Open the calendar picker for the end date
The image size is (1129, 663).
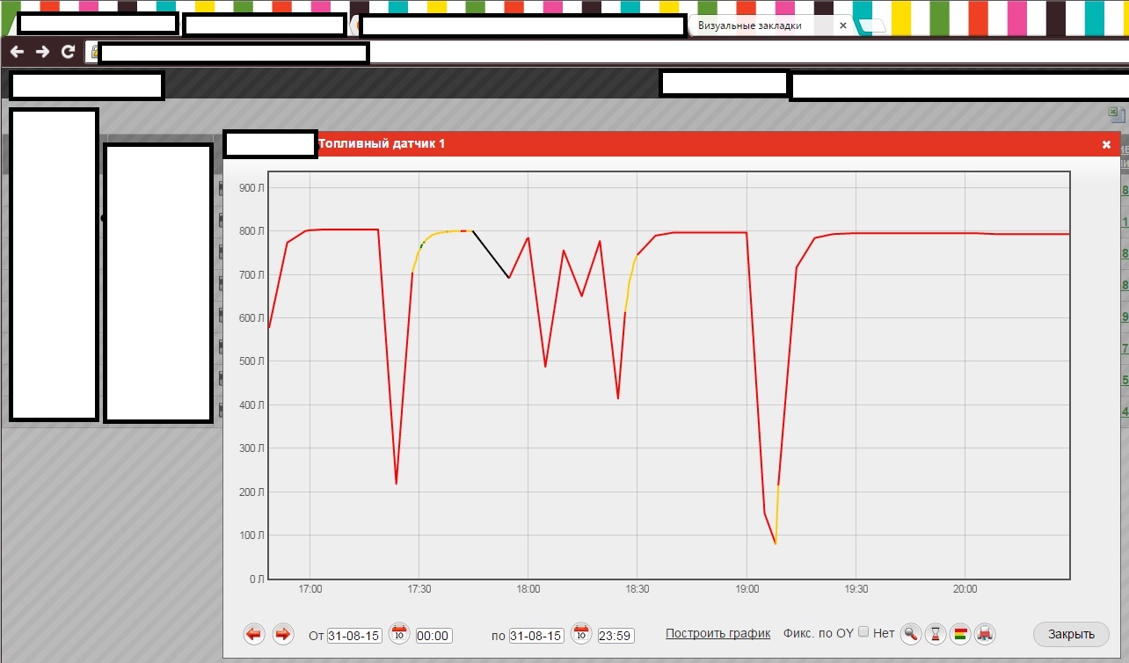[580, 633]
